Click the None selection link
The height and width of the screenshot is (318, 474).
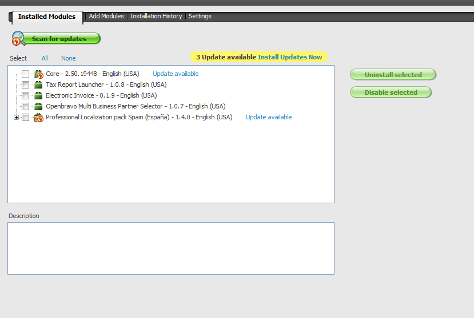coord(68,58)
